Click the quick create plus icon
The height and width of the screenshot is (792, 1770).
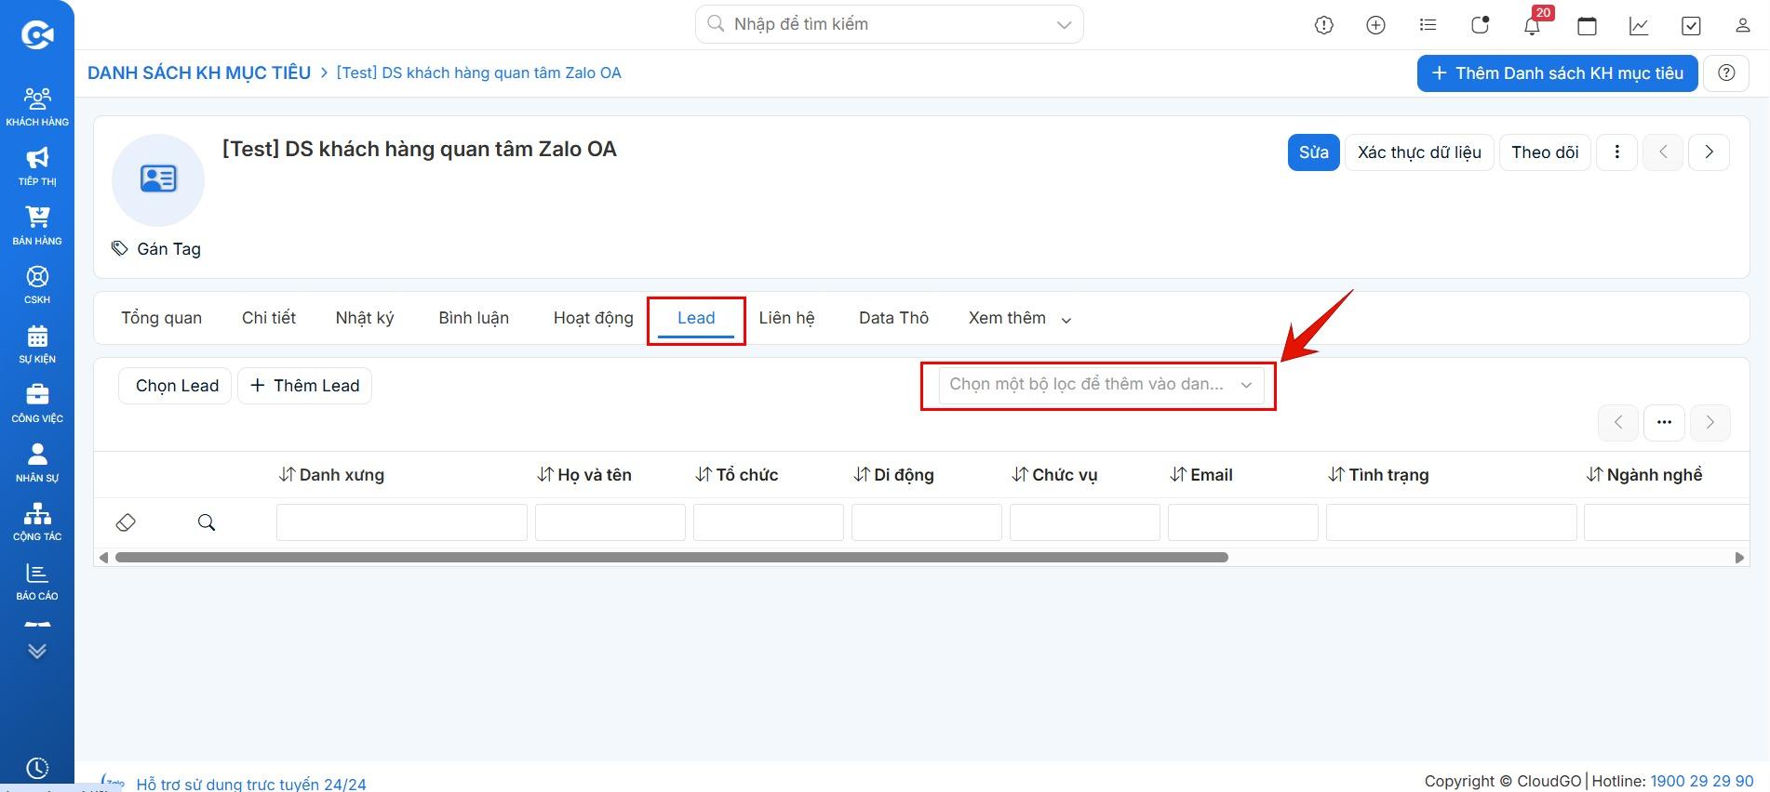tap(1376, 25)
